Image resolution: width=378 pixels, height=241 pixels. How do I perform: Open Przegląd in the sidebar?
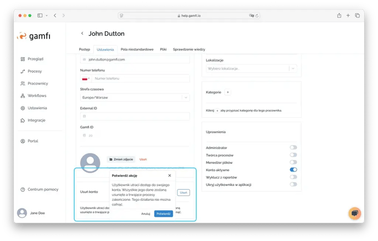[x=35, y=59]
